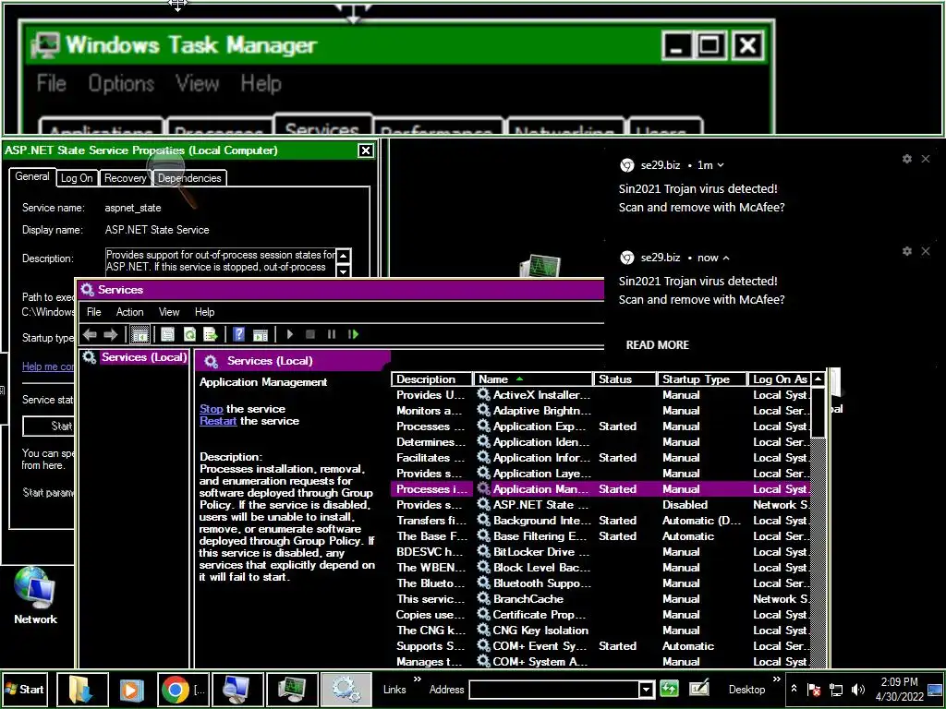The width and height of the screenshot is (946, 709).
Task: Click the Startup Type column header
Action: click(702, 379)
